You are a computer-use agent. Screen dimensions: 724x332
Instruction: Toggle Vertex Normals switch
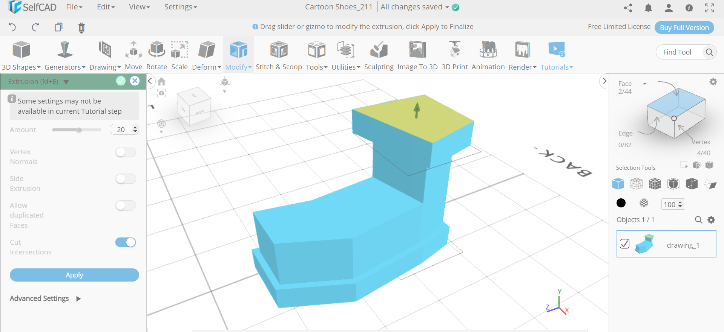click(126, 152)
